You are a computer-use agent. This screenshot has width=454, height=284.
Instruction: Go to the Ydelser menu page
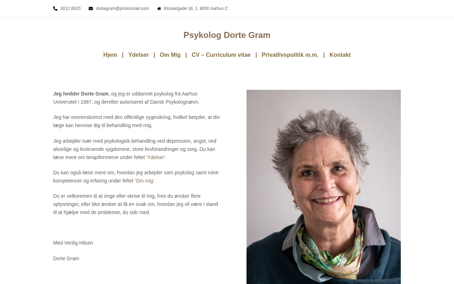point(138,55)
